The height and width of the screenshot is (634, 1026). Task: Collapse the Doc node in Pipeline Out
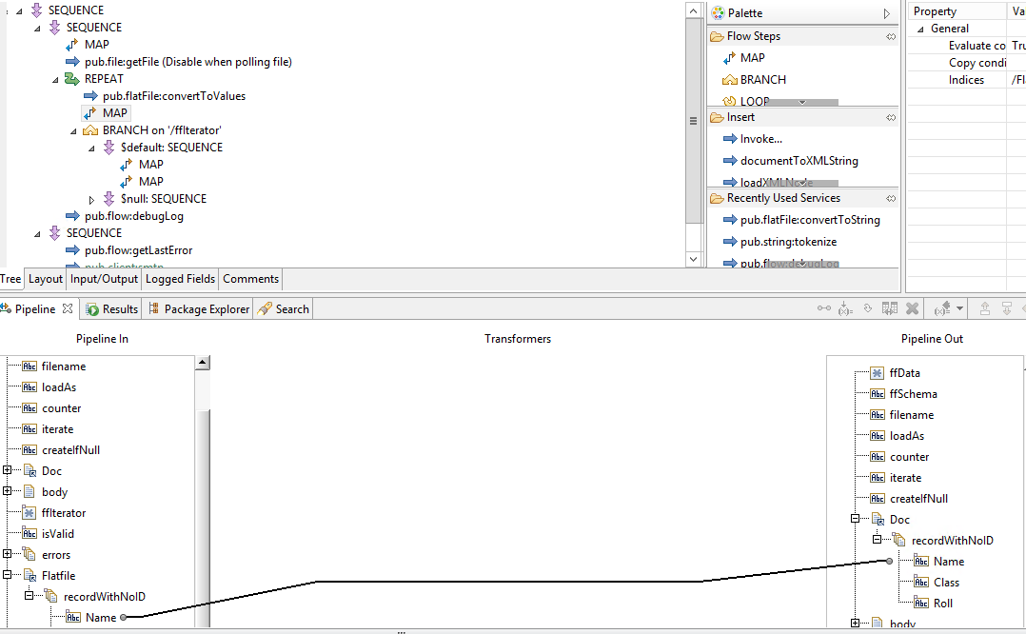(856, 518)
